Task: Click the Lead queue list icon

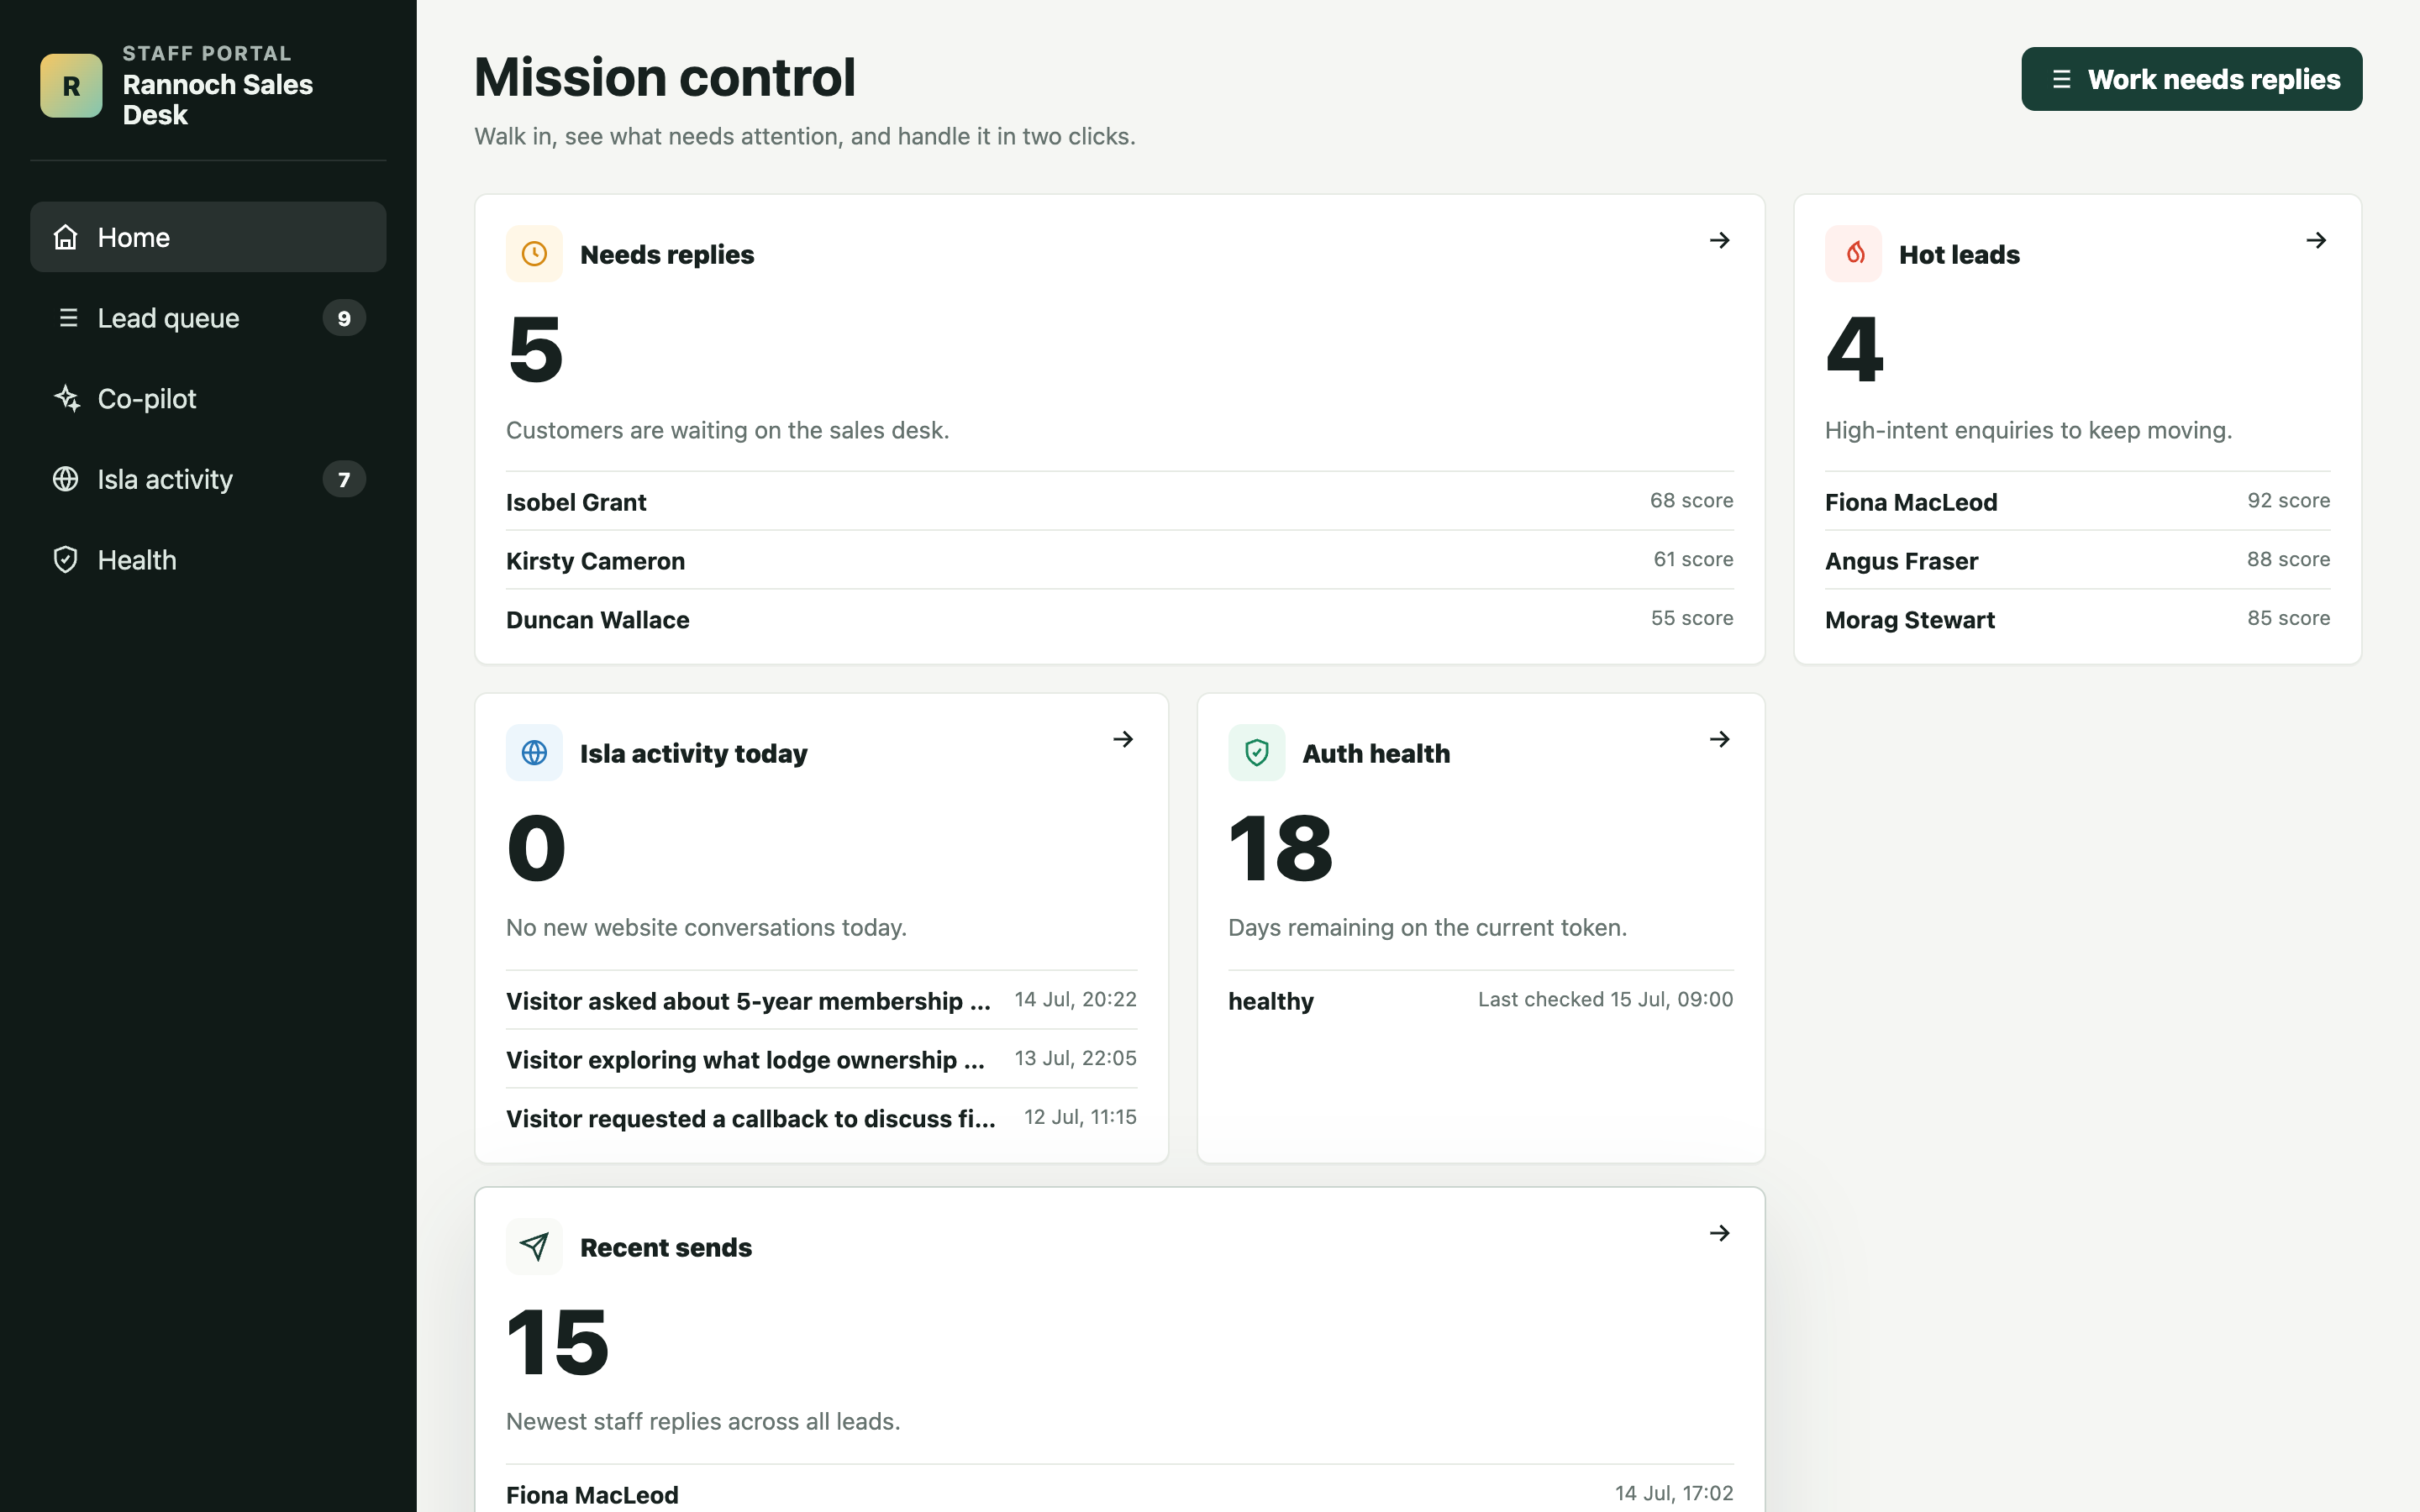Action: pos(67,318)
